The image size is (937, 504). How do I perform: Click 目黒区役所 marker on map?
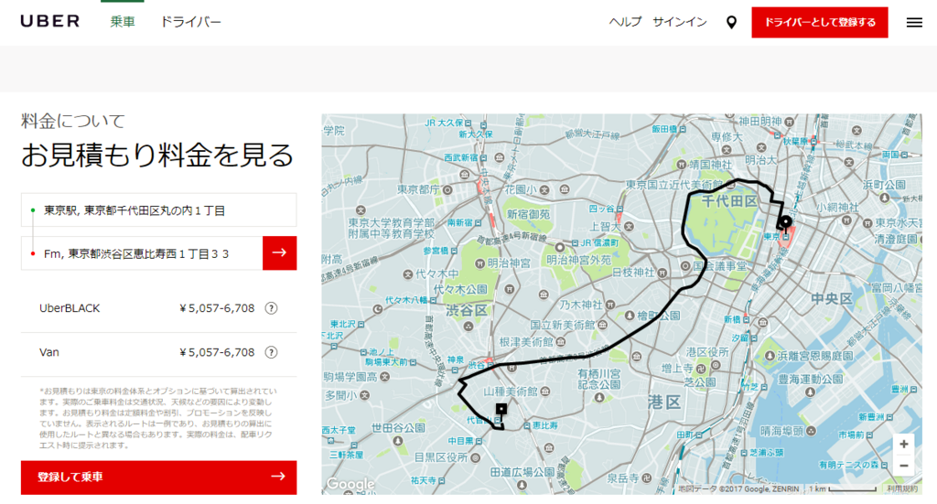coord(476,458)
